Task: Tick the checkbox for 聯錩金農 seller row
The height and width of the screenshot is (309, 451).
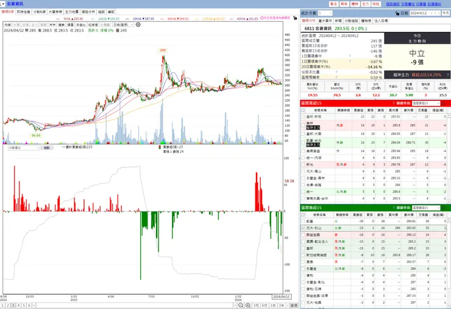Action: click(x=303, y=235)
